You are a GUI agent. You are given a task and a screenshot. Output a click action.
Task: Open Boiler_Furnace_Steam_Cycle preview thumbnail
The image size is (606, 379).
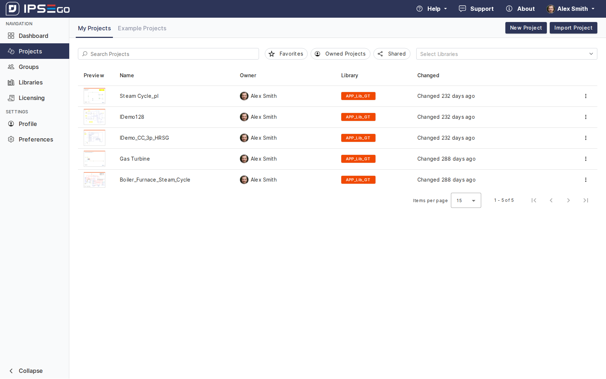[95, 180]
